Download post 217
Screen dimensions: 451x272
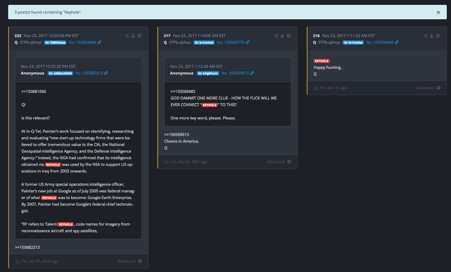point(282,36)
